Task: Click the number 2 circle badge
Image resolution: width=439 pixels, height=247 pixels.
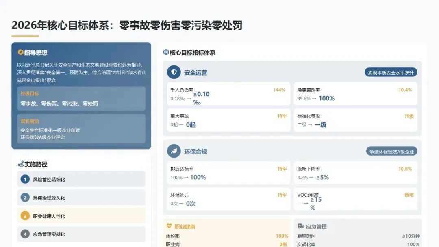Action: pyautogui.click(x=25, y=197)
